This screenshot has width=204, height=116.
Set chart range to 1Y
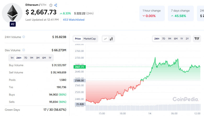182,39
